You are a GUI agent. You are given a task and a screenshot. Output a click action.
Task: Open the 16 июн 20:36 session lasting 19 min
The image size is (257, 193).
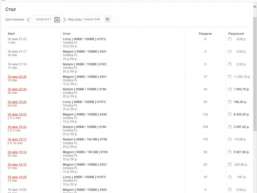point(17,77)
